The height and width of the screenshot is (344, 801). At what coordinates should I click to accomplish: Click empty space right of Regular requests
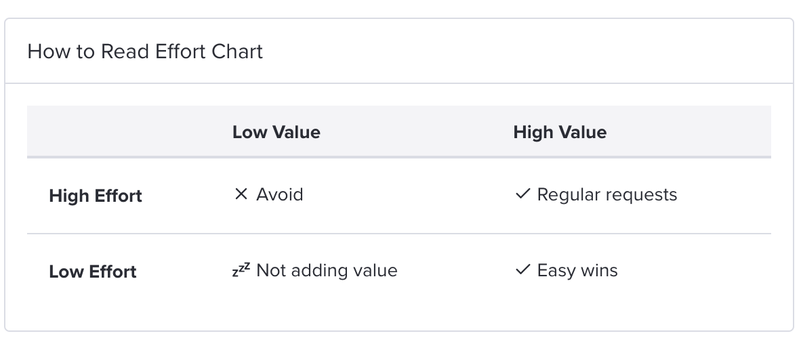tap(723, 195)
